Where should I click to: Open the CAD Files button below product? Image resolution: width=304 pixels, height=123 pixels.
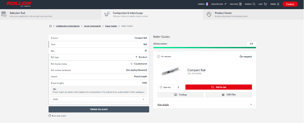[x=229, y=95]
